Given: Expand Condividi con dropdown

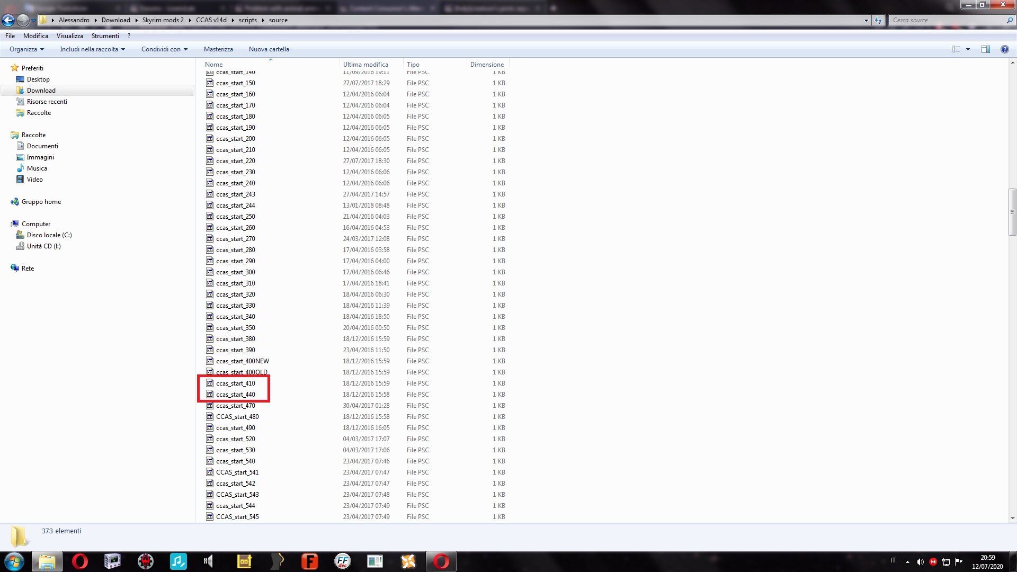Looking at the screenshot, I should coord(164,49).
